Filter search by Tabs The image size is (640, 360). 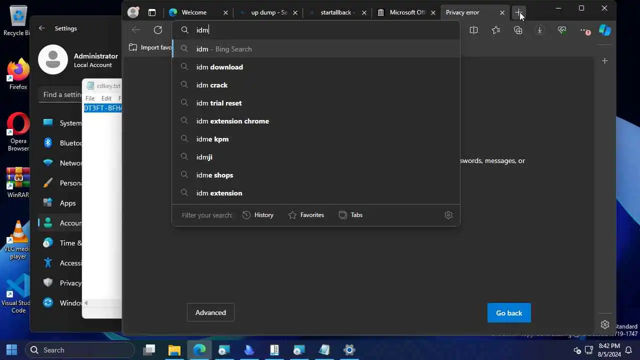(350, 215)
